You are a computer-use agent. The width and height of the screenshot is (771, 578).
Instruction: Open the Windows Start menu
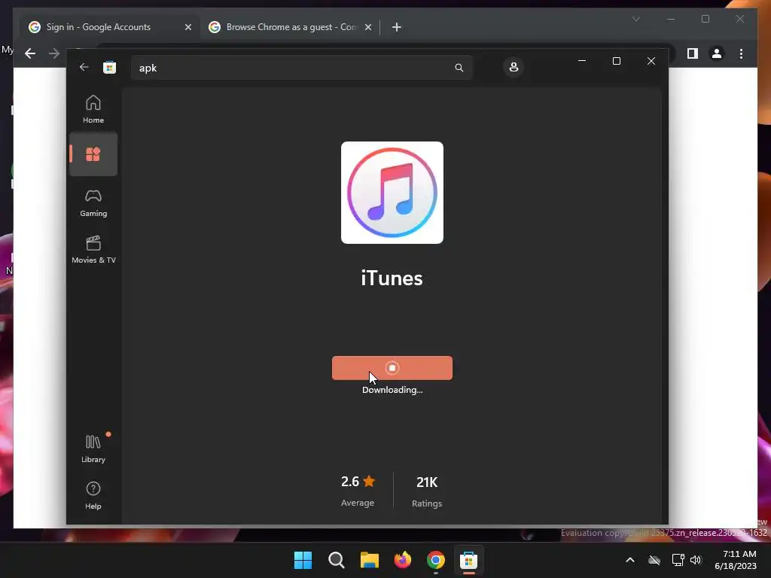click(303, 560)
